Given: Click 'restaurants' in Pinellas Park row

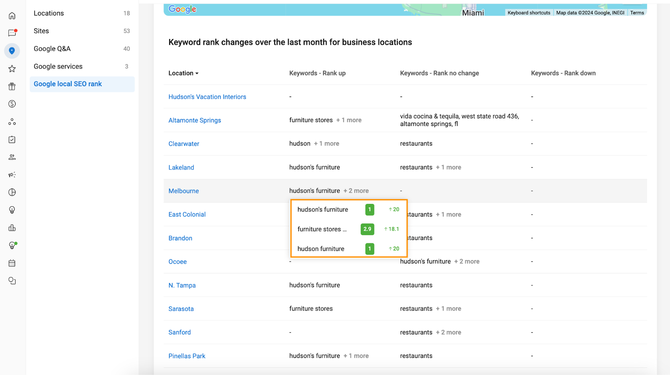Looking at the screenshot, I should coord(416,356).
